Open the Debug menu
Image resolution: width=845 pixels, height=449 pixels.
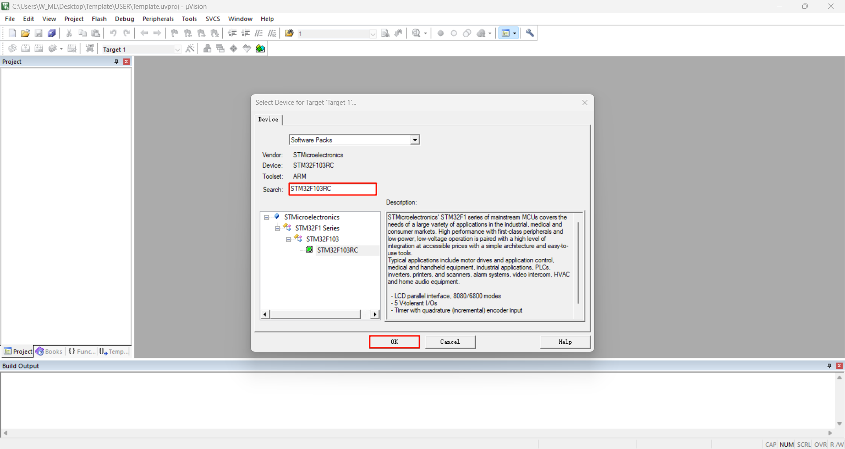[x=125, y=19]
